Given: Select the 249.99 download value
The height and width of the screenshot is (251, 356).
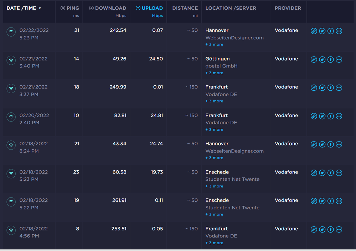Looking at the screenshot, I should (x=118, y=87).
